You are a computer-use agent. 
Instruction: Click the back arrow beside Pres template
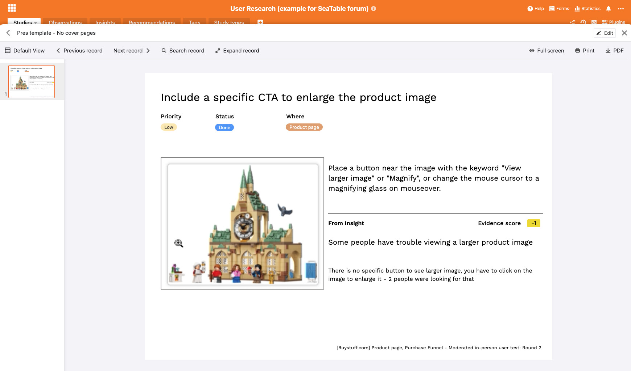[8, 33]
